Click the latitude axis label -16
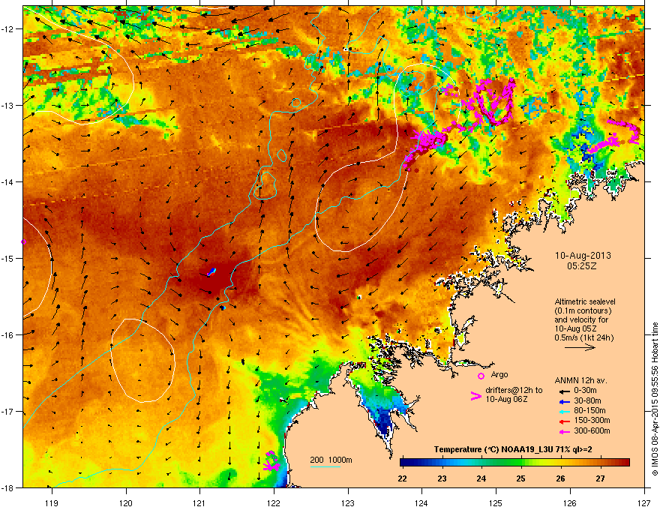Image resolution: width=660 pixels, height=510 pixels. [7, 335]
